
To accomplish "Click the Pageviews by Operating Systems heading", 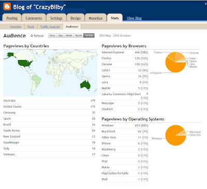I will coord(133,119).
